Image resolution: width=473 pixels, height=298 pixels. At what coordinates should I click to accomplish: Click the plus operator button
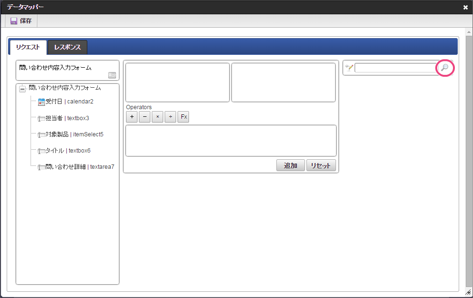coord(132,117)
